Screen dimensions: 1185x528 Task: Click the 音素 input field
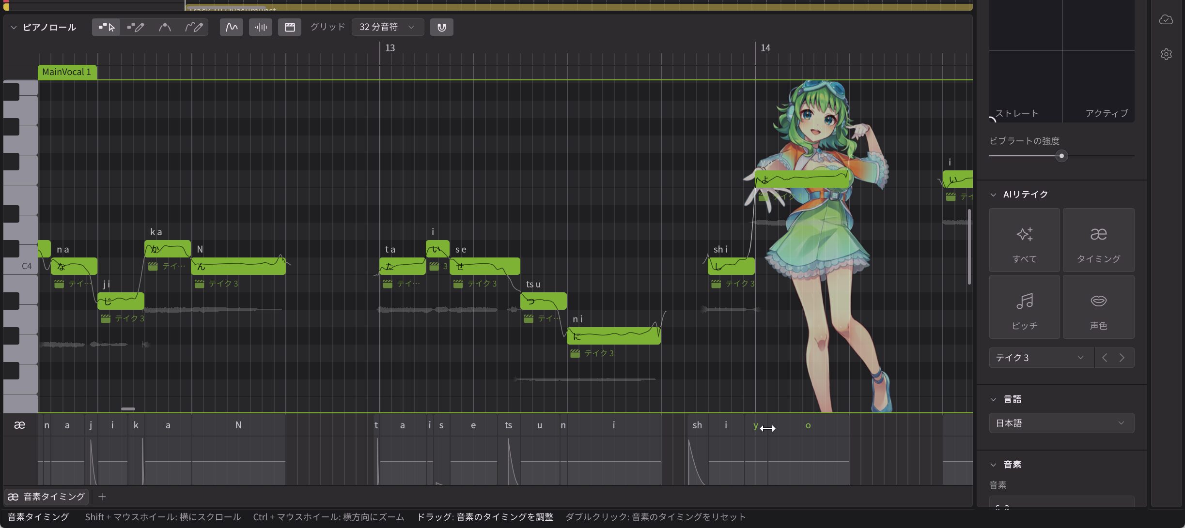1061,502
